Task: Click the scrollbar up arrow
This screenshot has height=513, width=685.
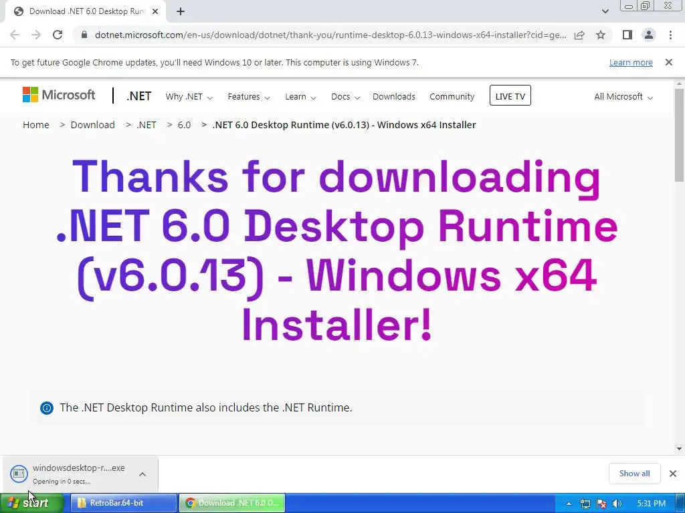Action: (x=679, y=83)
